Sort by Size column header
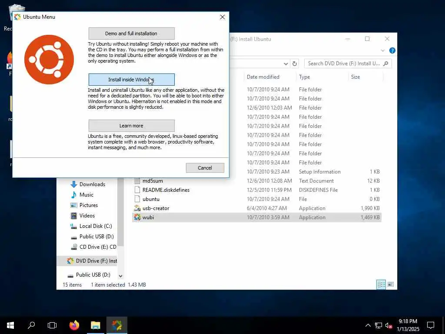This screenshot has width=445, height=334. 355,77
